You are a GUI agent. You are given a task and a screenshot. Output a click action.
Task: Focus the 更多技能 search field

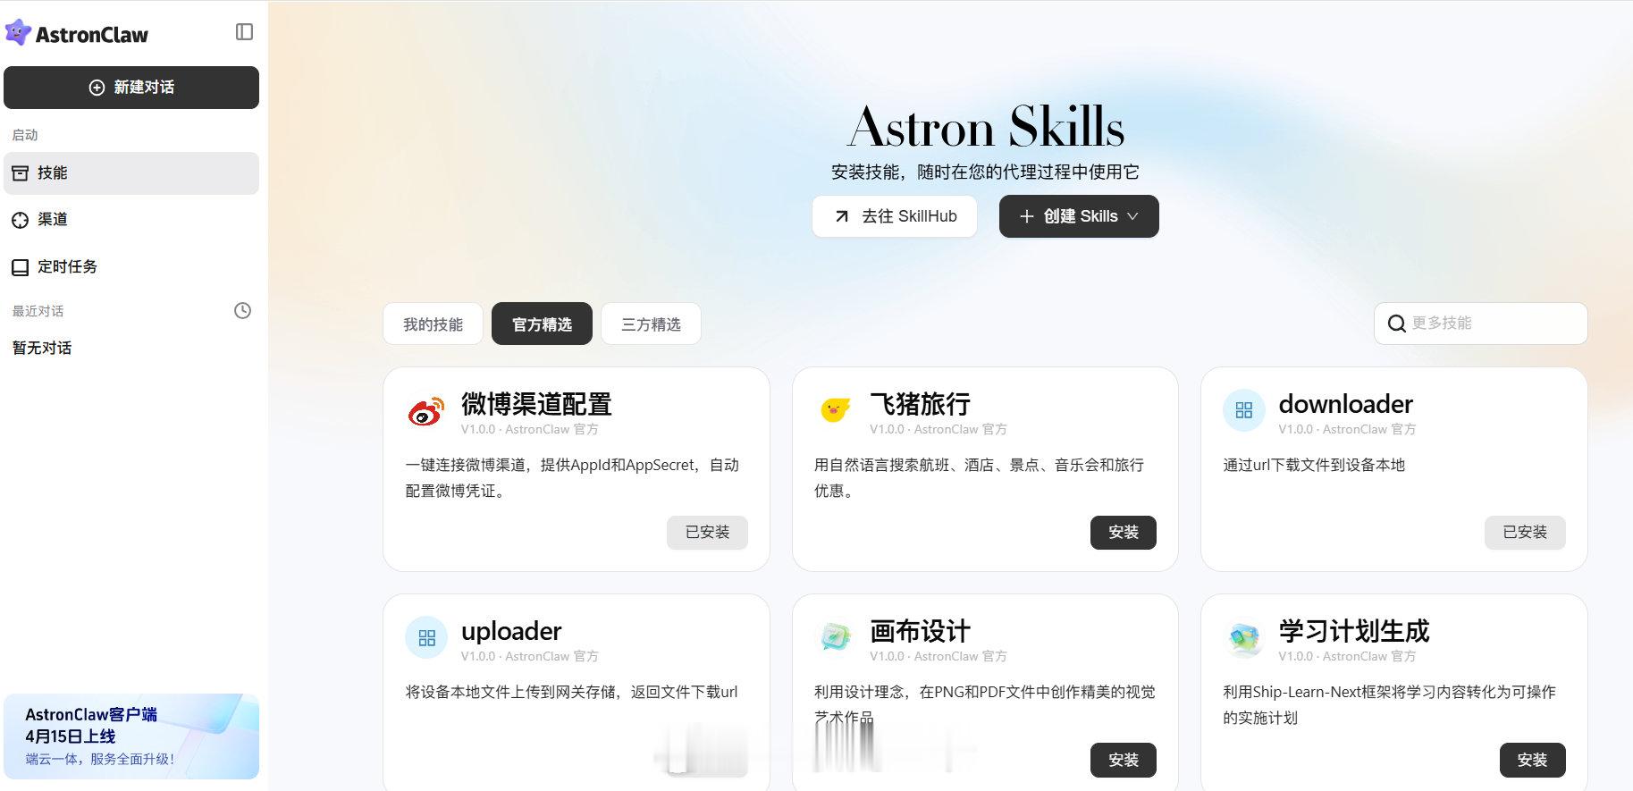(x=1480, y=324)
